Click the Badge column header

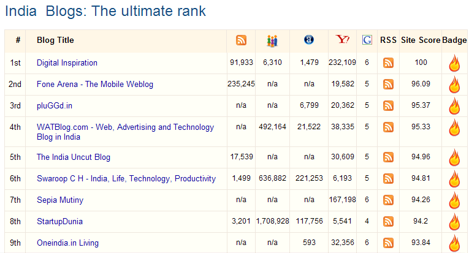point(454,40)
